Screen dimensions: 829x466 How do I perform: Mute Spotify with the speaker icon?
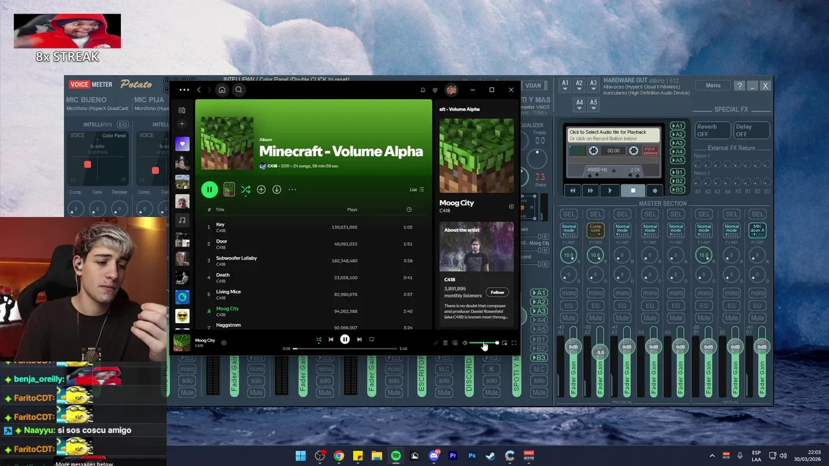[x=464, y=343]
